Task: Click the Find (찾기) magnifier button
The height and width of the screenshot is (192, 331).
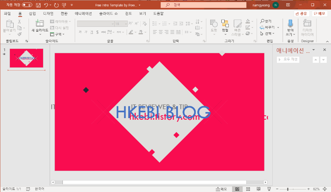Action: click(x=266, y=21)
